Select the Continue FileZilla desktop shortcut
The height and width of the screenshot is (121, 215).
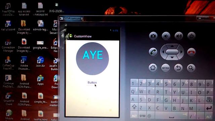(x=8, y=81)
